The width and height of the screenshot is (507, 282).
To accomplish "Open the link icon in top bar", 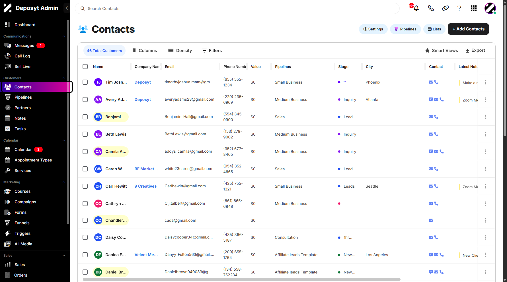I will click(x=445, y=8).
